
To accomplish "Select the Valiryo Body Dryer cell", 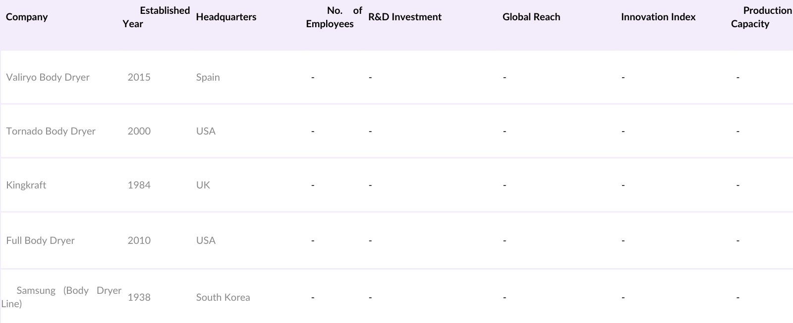I will [48, 77].
